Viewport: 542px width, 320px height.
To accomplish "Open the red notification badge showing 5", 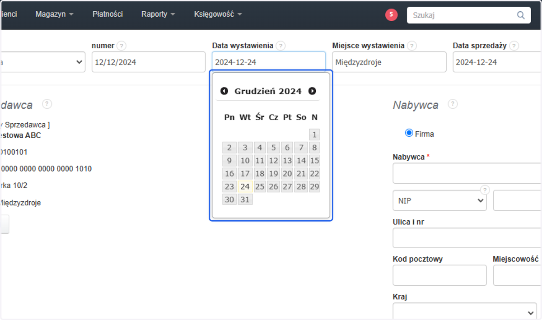I will 391,15.
